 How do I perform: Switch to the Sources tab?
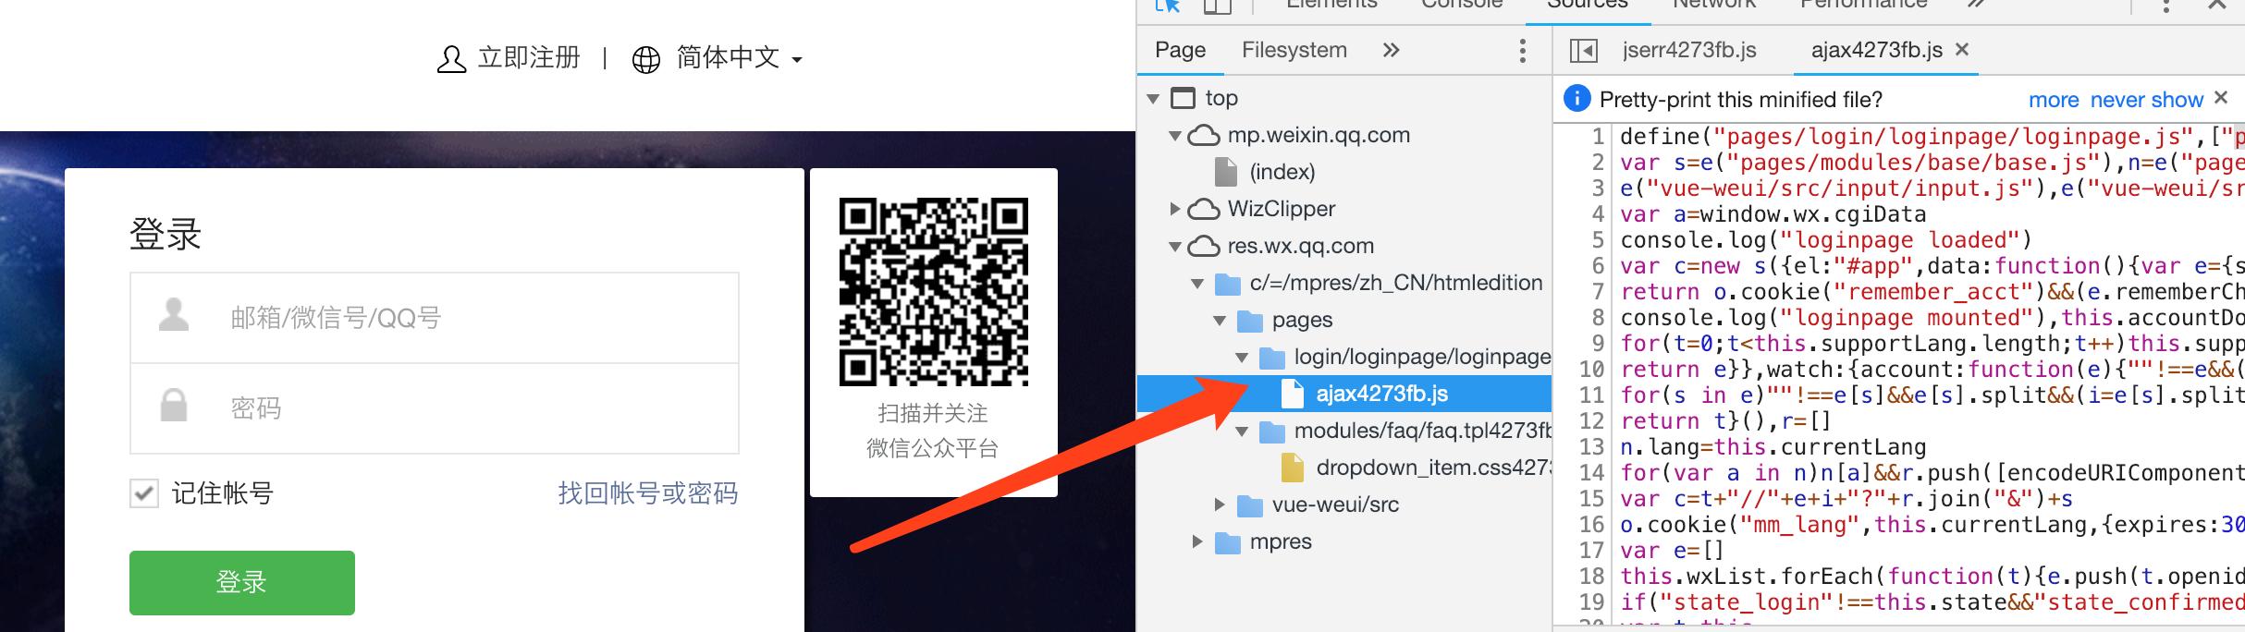(x=1588, y=5)
